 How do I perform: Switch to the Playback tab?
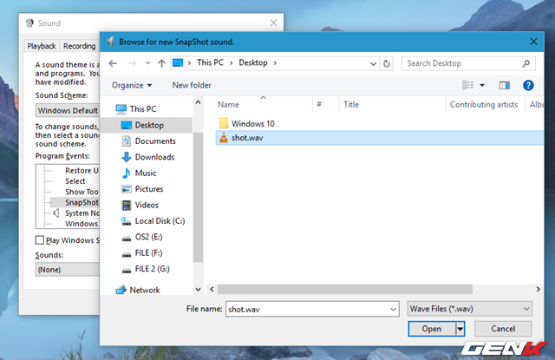coord(42,46)
